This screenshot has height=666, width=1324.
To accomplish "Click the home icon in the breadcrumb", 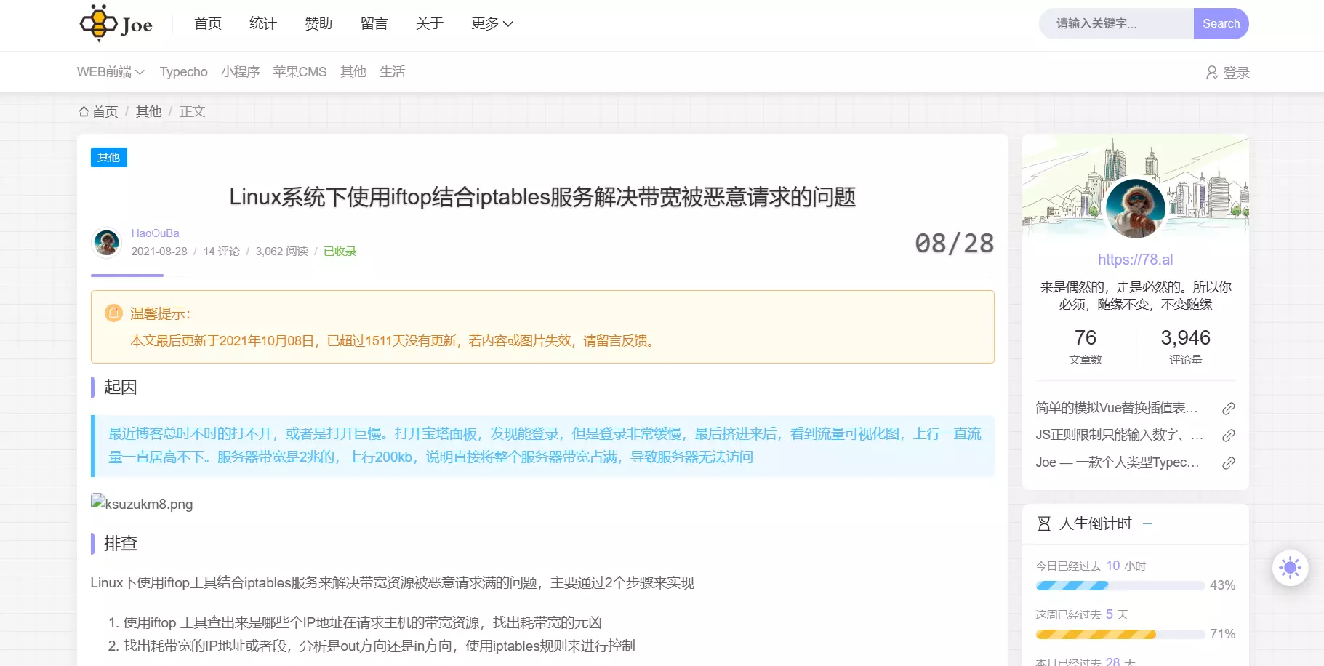I will 84,111.
